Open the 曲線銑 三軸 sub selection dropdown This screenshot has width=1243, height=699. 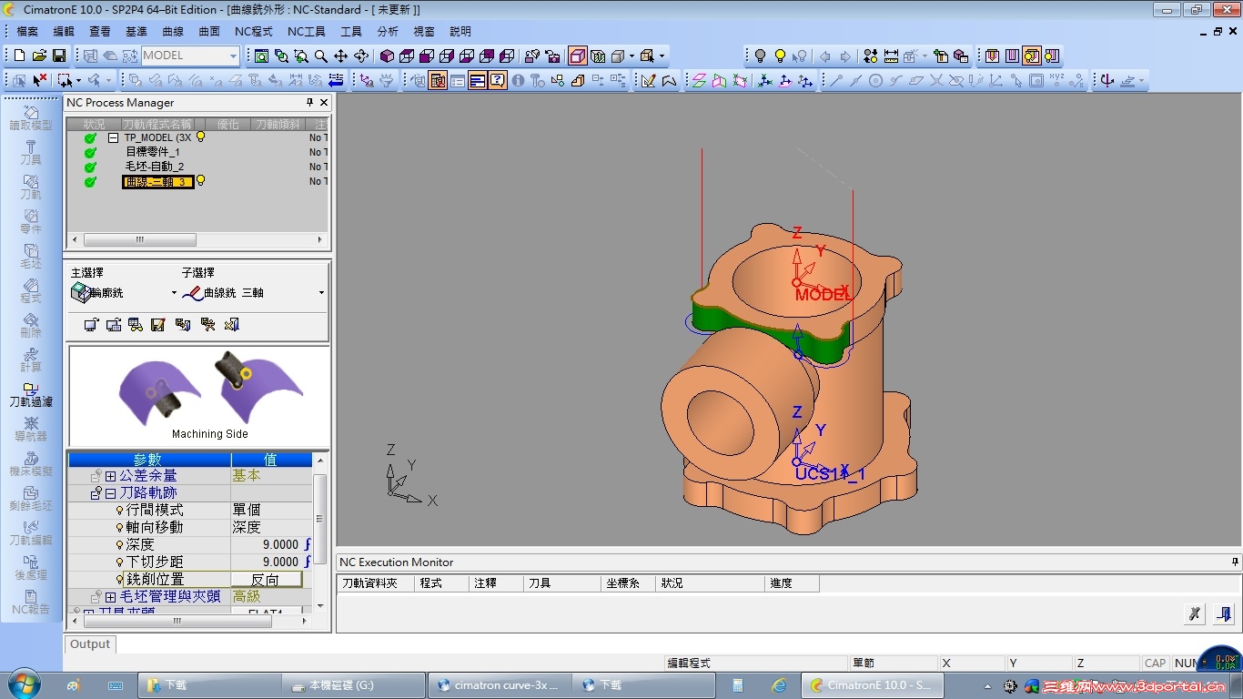(321, 293)
